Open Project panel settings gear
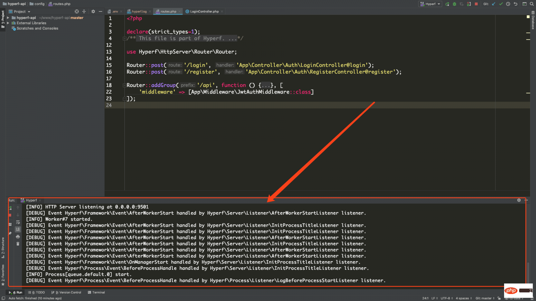This screenshot has width=536, height=301. click(x=93, y=11)
